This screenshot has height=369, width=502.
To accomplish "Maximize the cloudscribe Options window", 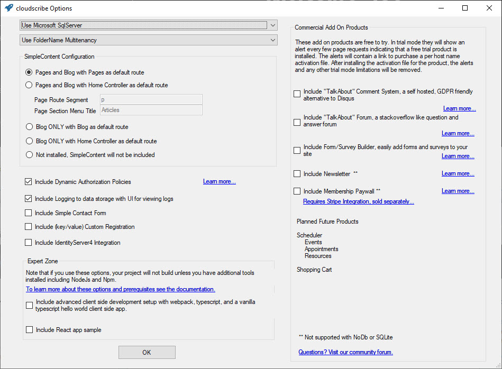I will pyautogui.click(x=465, y=8).
